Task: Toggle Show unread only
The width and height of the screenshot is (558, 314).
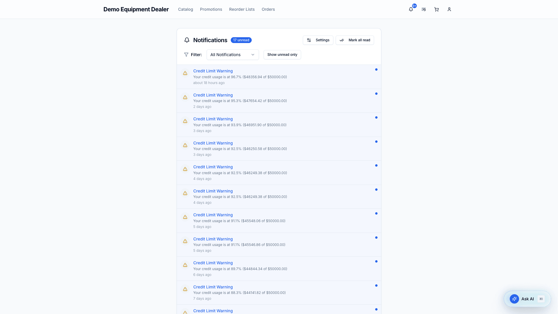Action: pyautogui.click(x=282, y=55)
